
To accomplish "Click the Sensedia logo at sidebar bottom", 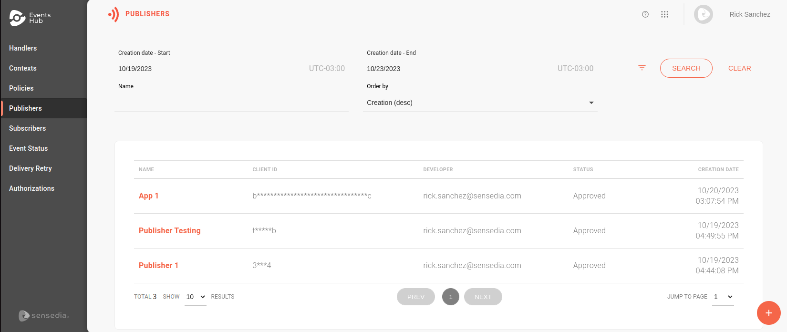I will (x=44, y=315).
